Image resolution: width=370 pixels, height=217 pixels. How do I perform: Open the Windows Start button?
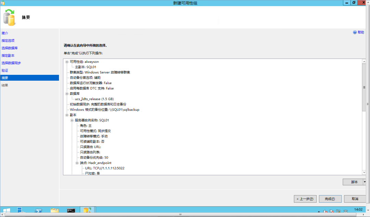tap(7, 210)
